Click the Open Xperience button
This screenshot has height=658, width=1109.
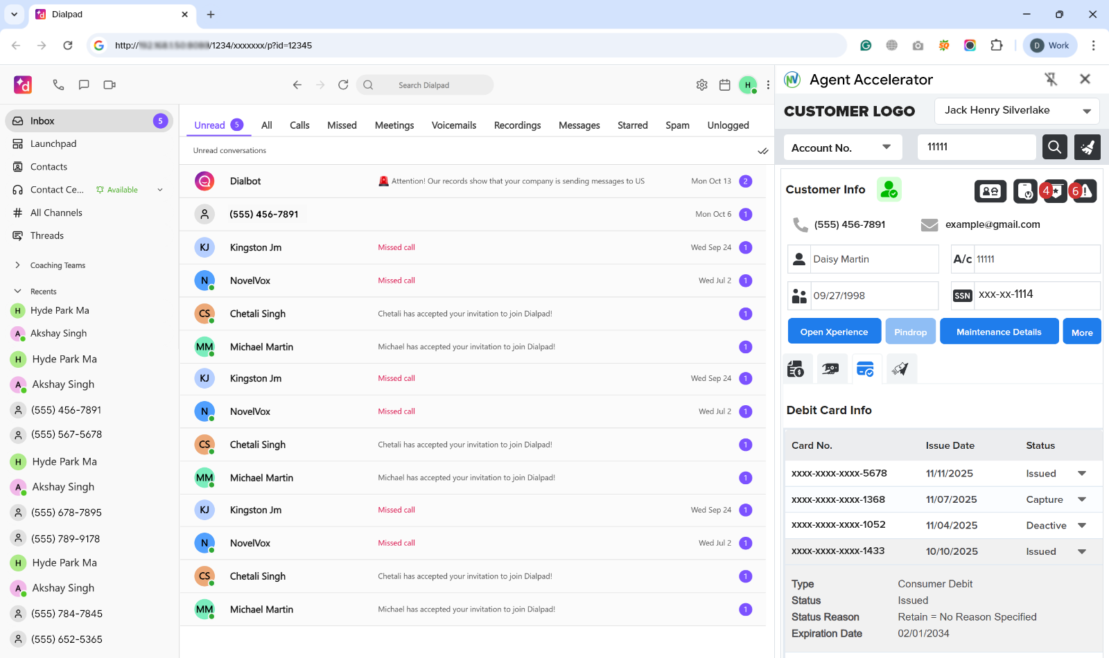pos(835,332)
